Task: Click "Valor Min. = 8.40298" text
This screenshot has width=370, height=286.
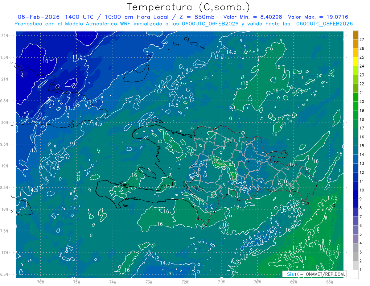Action: [x=253, y=17]
